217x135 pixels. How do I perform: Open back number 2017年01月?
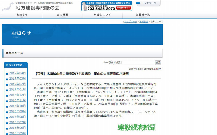click(17, 90)
